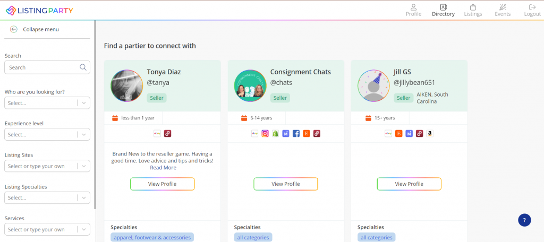This screenshot has height=242, width=544.
Task: Open the Listing Specialties dropdown
Action: click(47, 197)
